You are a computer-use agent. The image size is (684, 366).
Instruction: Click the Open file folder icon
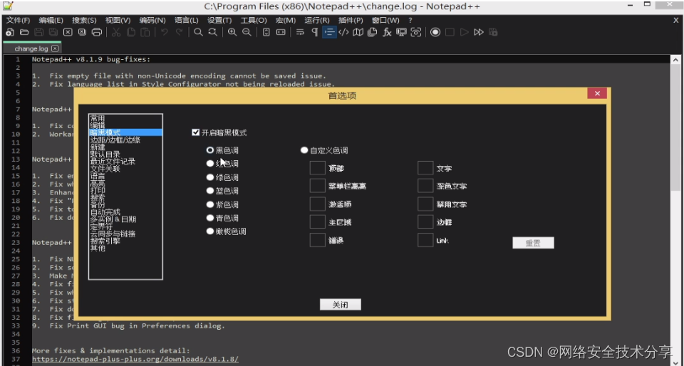coord(24,32)
